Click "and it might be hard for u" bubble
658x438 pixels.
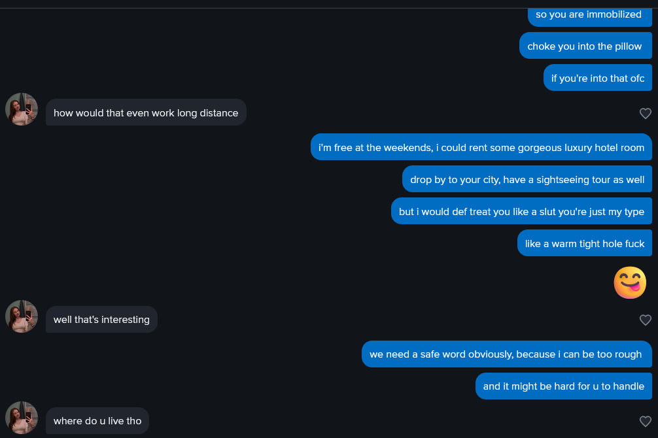pyautogui.click(x=563, y=386)
